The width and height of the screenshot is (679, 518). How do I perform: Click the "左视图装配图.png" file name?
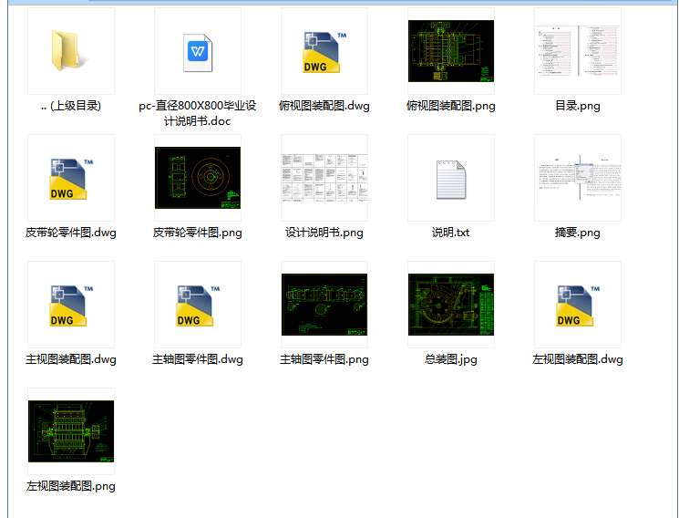coord(71,486)
